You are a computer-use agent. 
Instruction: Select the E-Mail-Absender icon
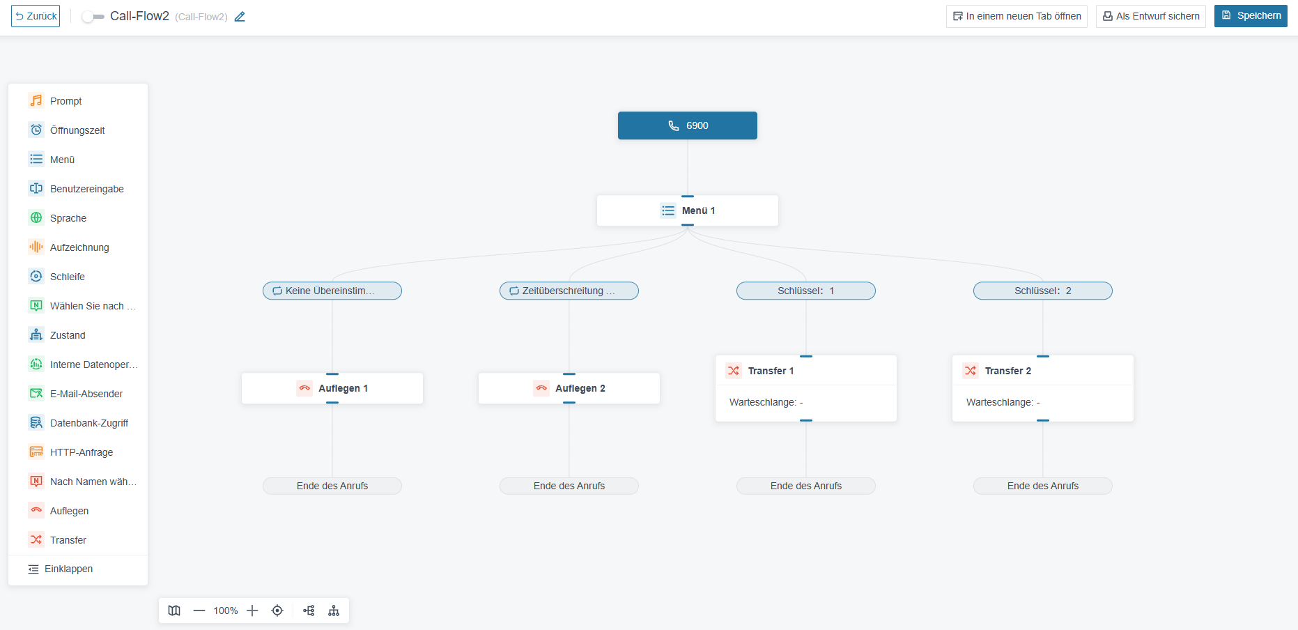(36, 393)
